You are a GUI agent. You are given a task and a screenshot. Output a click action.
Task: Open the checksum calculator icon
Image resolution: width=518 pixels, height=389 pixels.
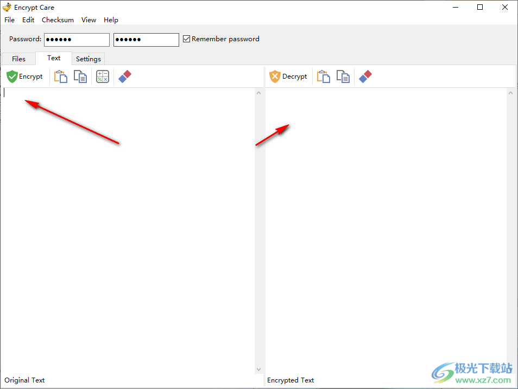pyautogui.click(x=103, y=76)
